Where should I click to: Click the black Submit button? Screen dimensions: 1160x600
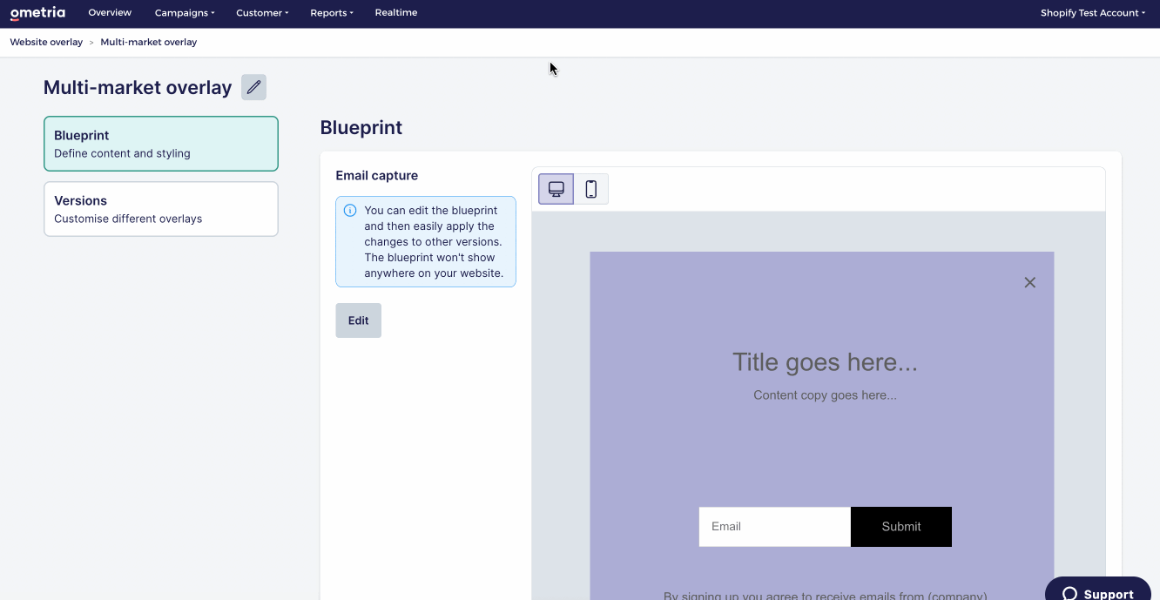click(901, 527)
